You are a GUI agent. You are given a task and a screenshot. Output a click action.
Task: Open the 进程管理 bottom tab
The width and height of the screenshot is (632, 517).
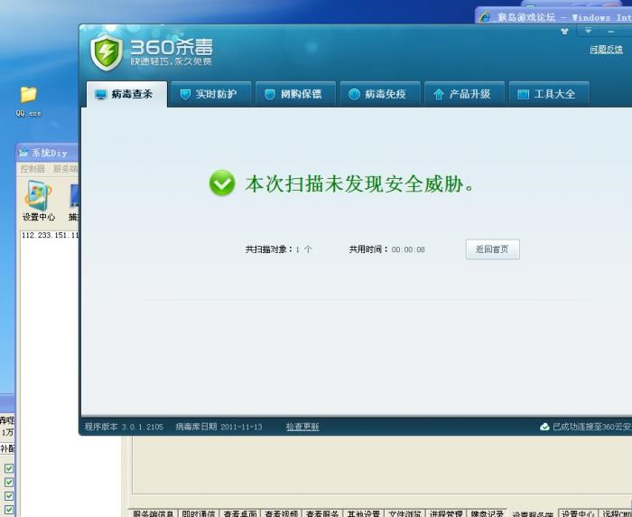[446, 513]
